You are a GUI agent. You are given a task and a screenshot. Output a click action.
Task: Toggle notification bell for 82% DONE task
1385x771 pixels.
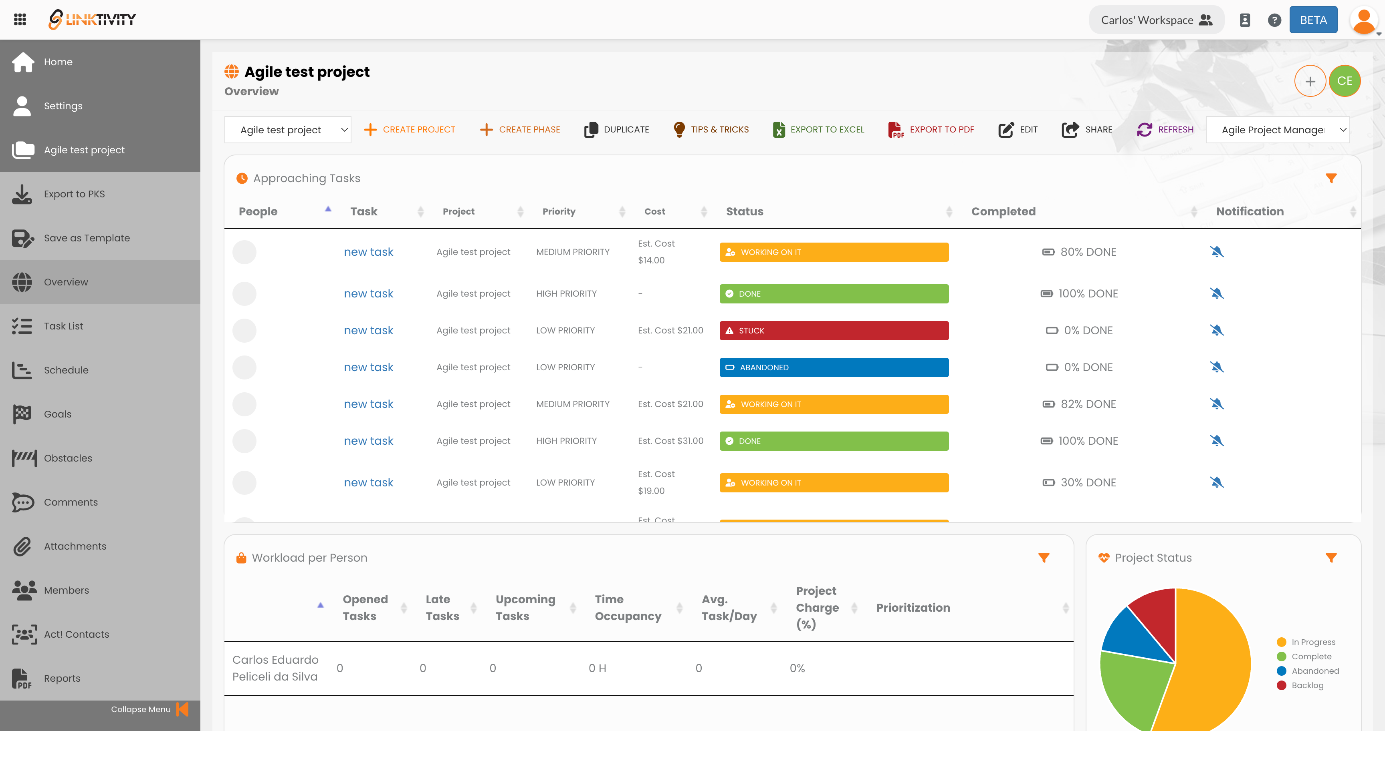(x=1217, y=404)
